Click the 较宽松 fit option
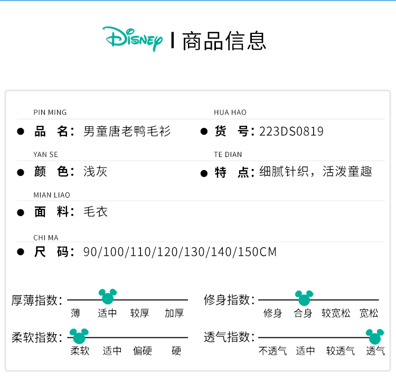Screen dimensions: 396x379 336,313
